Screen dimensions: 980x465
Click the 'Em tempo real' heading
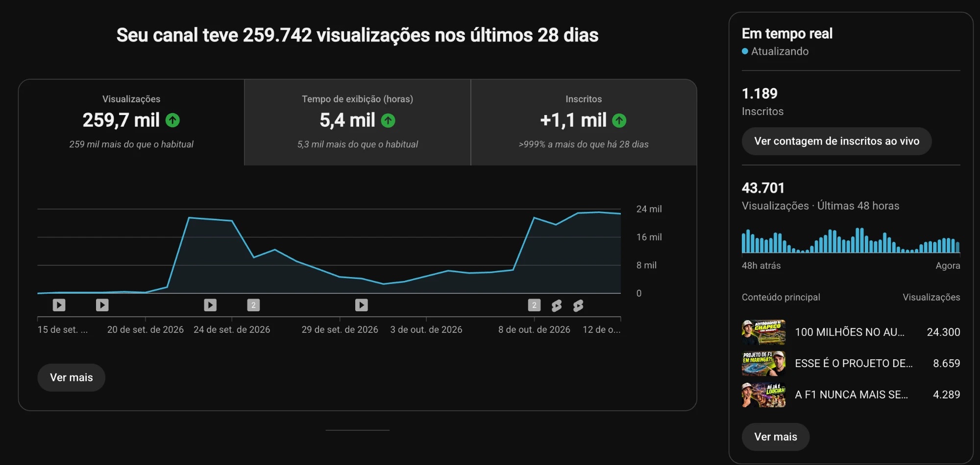[787, 33]
